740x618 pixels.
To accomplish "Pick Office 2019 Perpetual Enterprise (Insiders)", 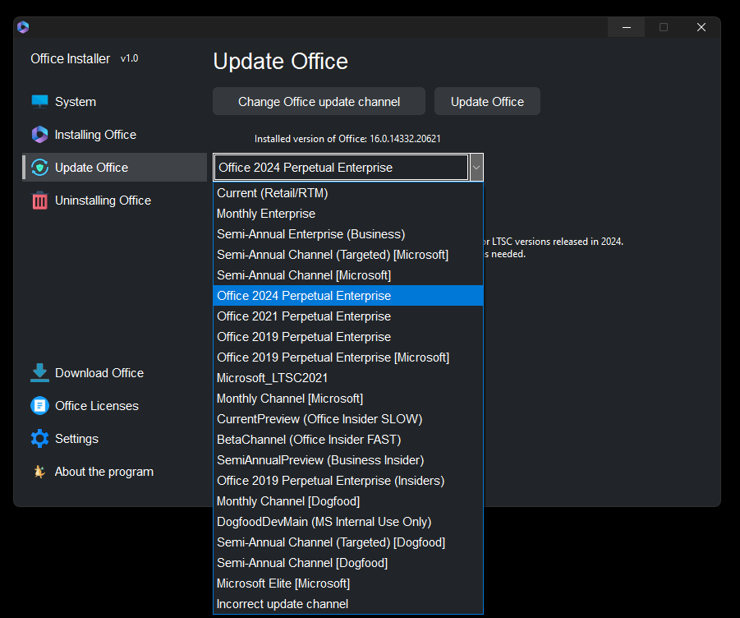I will coord(348,481).
